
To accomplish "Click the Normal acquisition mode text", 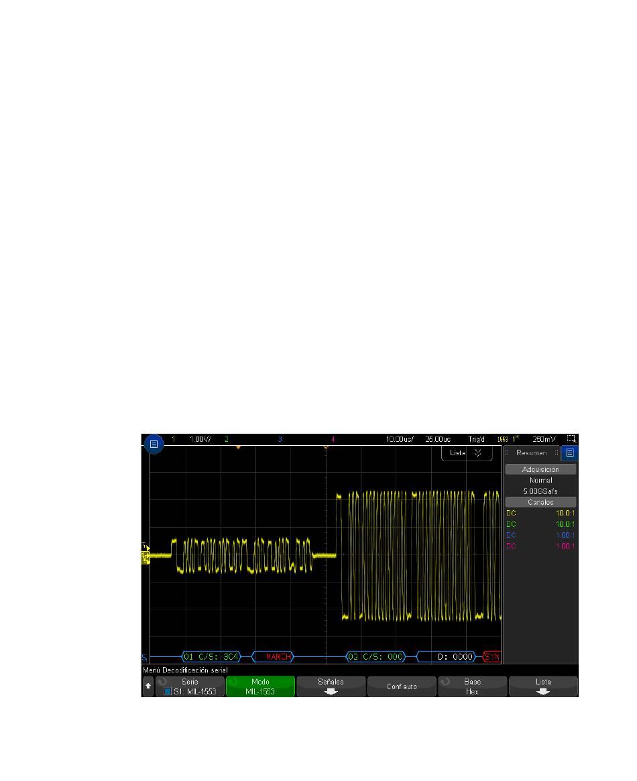I will click(540, 480).
